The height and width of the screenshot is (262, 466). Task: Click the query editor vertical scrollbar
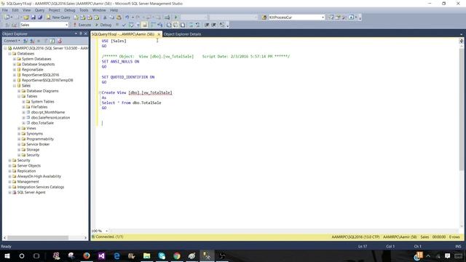point(461,110)
